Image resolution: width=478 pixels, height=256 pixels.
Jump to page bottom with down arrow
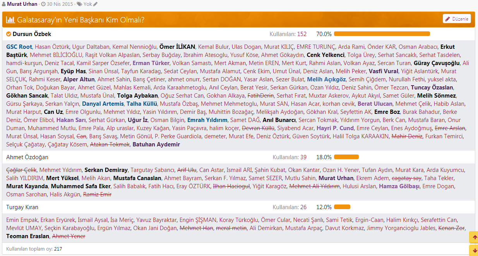(x=474, y=250)
